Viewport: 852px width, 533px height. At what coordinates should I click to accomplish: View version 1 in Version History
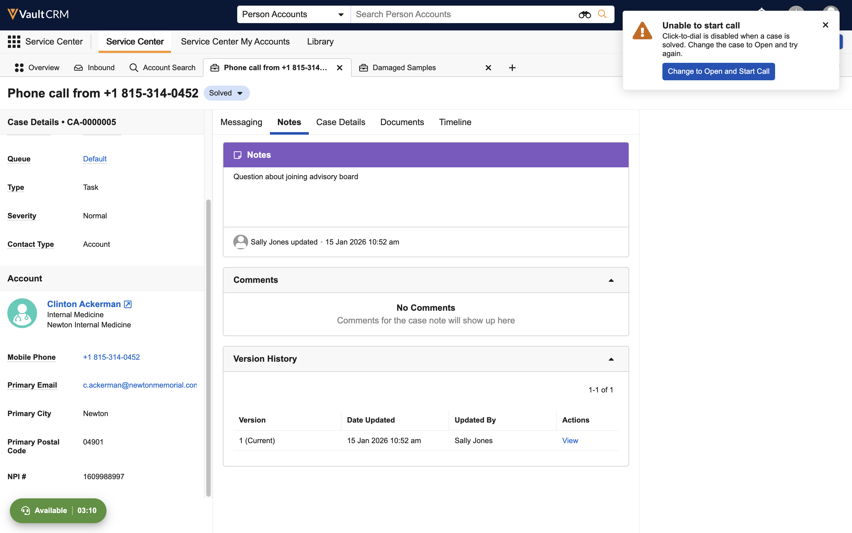tap(570, 441)
